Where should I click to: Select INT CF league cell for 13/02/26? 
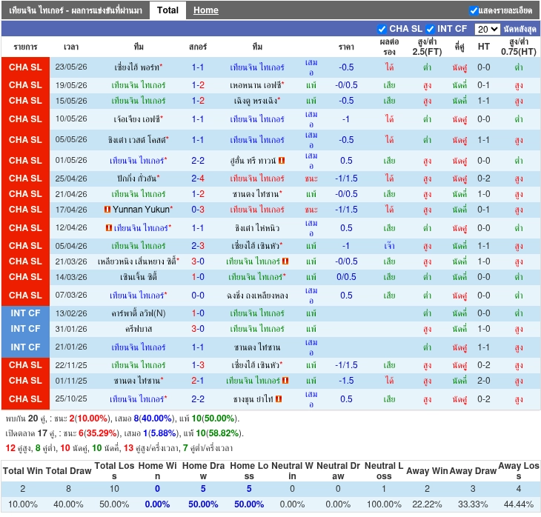[25, 313]
